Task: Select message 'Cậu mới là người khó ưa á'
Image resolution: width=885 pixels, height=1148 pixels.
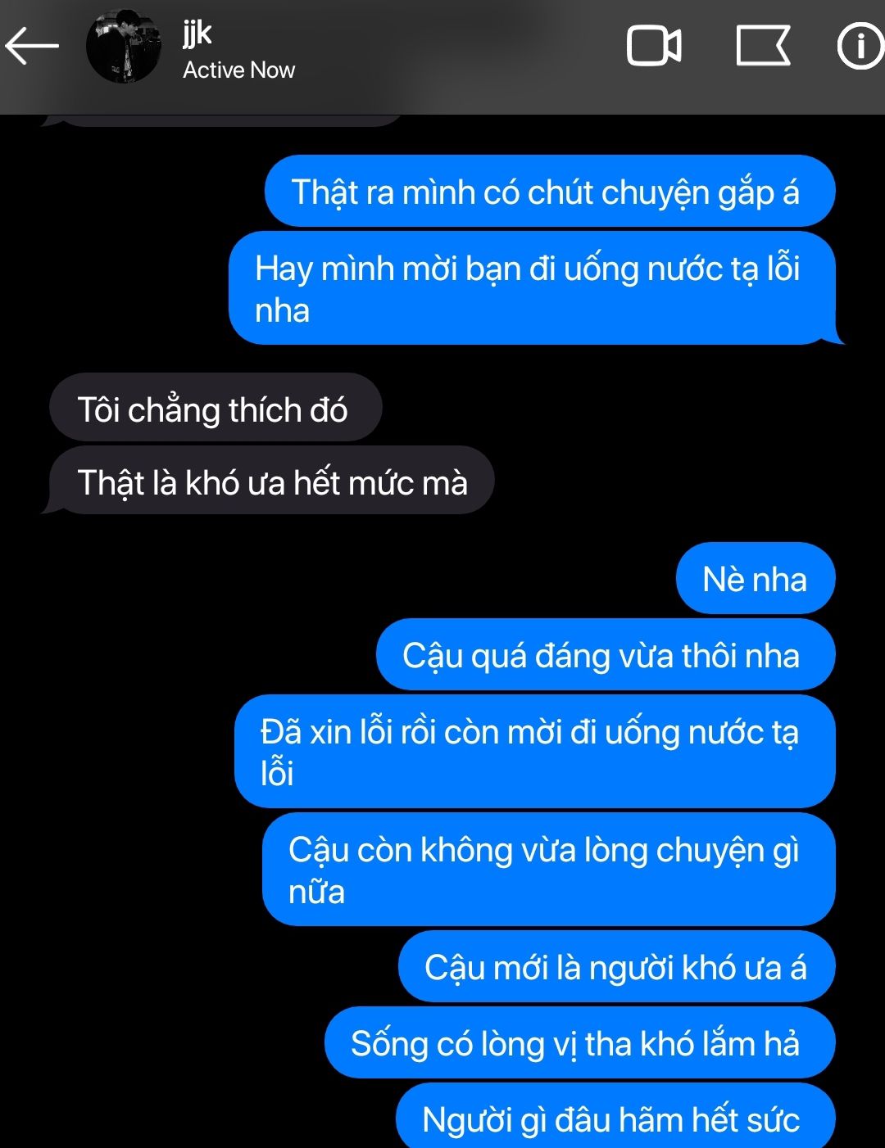Action: point(616,966)
